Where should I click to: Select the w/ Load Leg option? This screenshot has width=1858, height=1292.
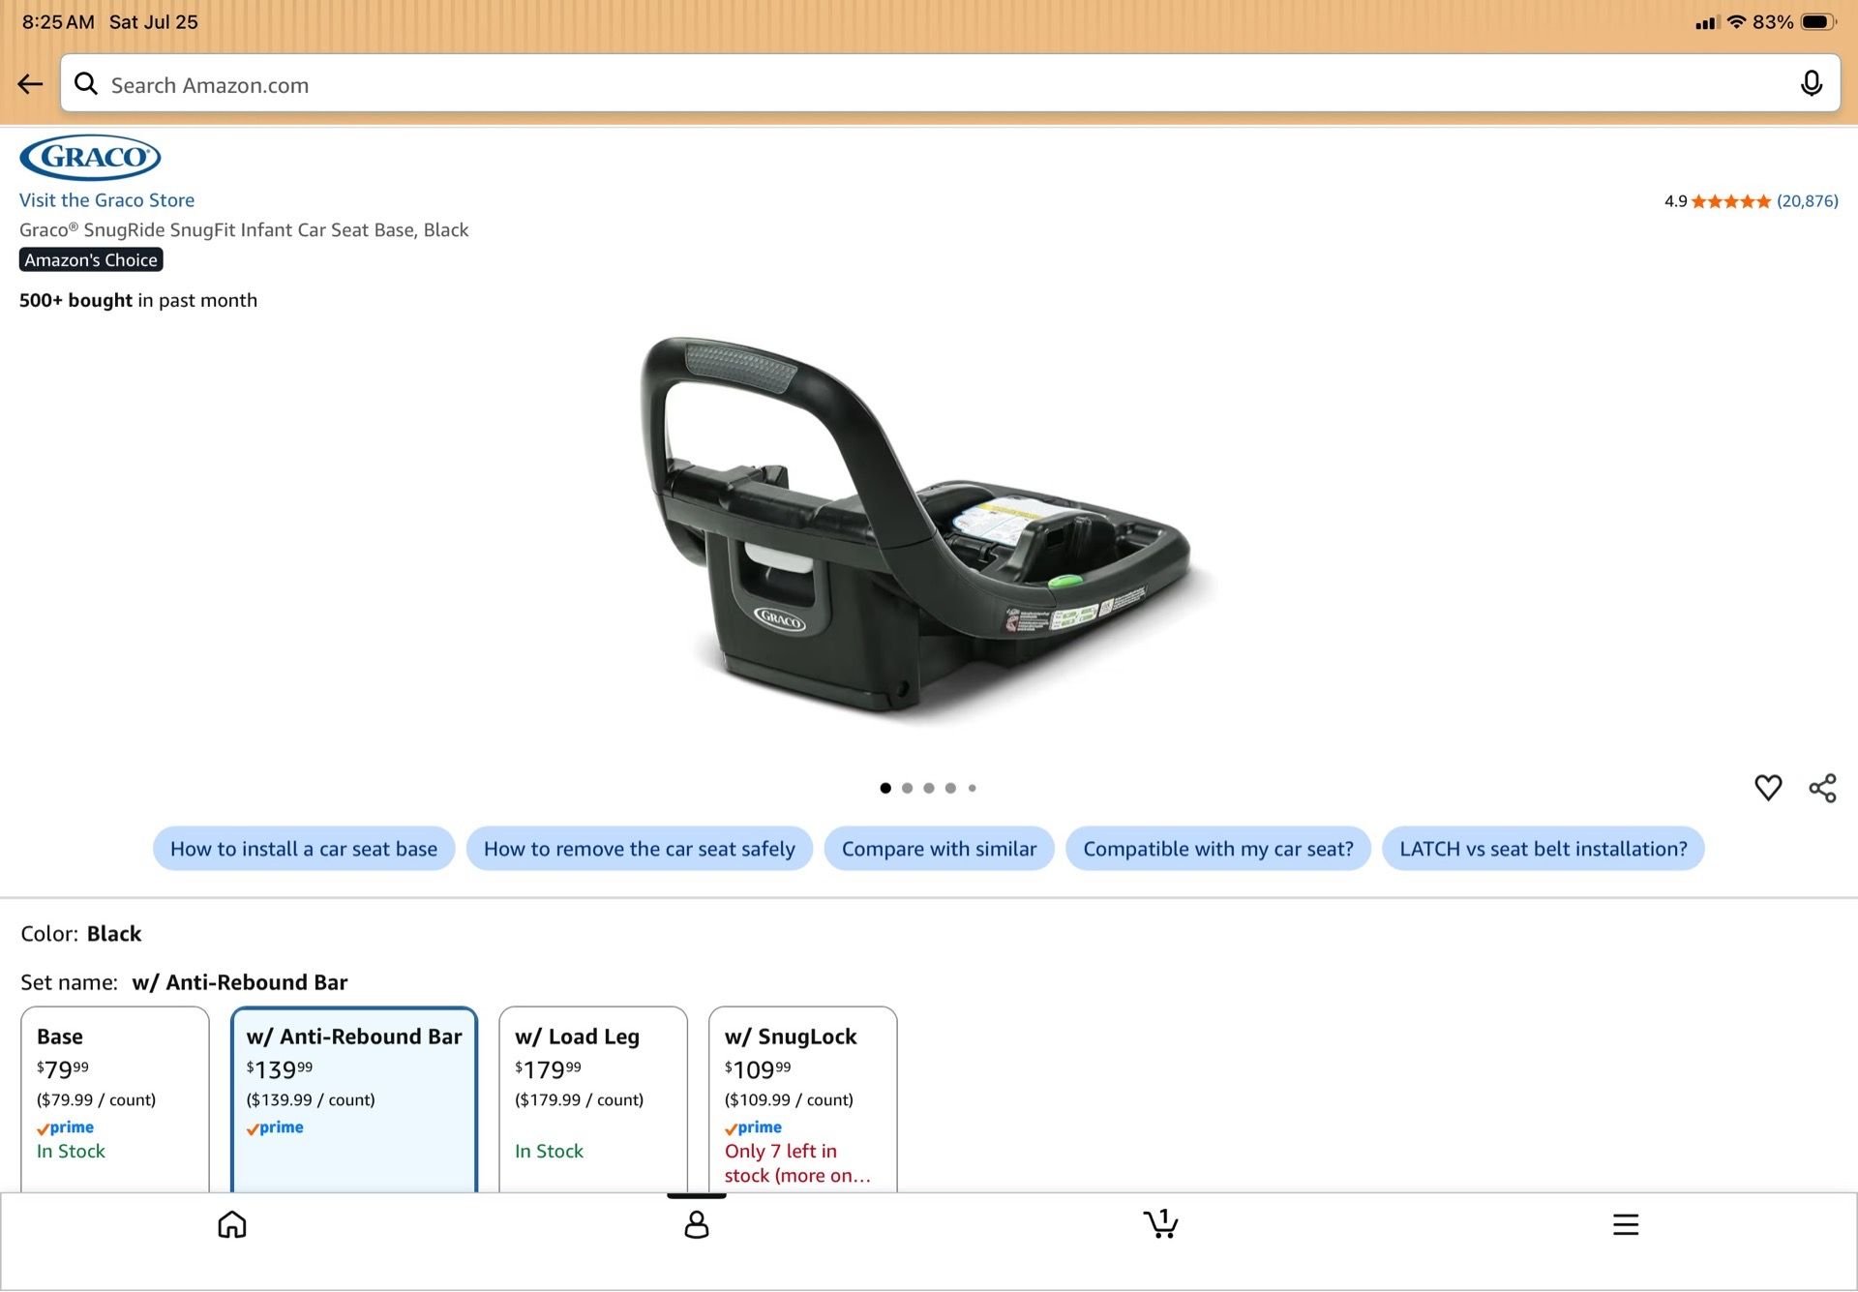click(x=593, y=1099)
